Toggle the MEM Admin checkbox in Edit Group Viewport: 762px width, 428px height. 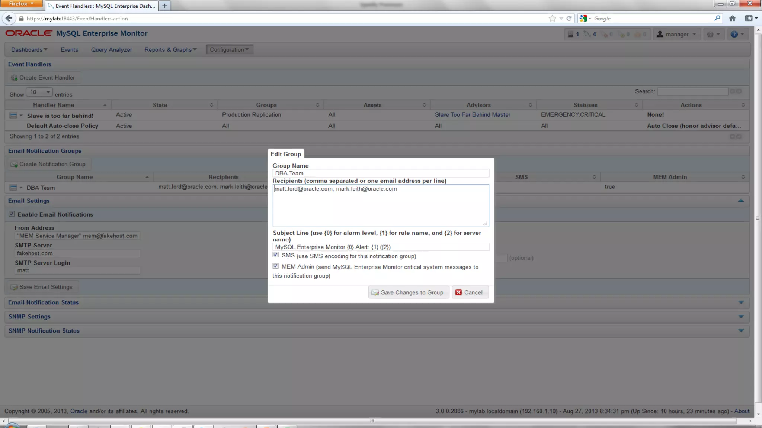[275, 266]
